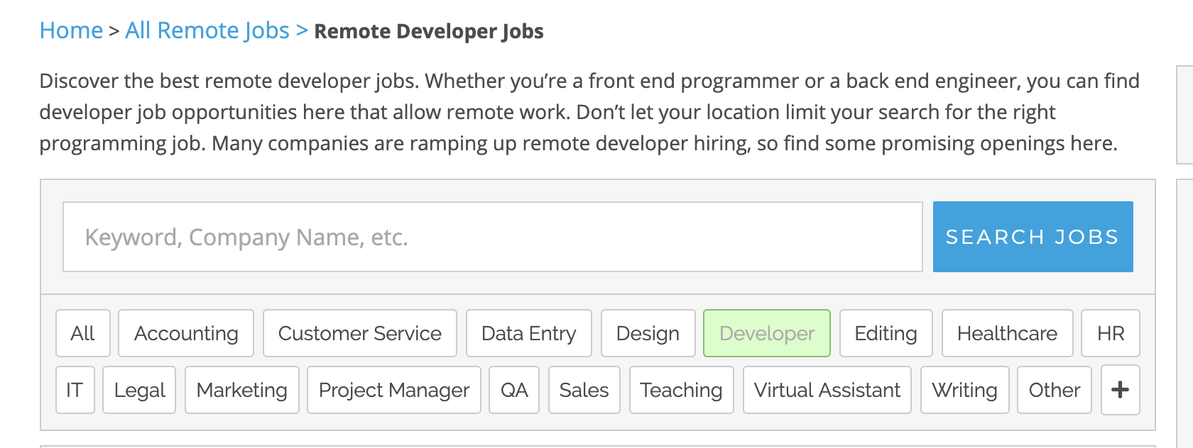Select the Other category filter
The height and width of the screenshot is (448, 1193).
(x=1054, y=390)
